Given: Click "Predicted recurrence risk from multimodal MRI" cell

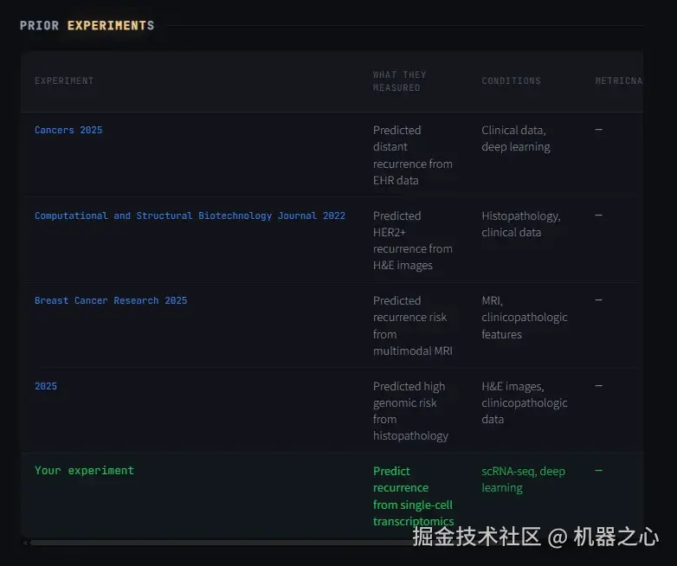Looking at the screenshot, I should pyautogui.click(x=412, y=325).
